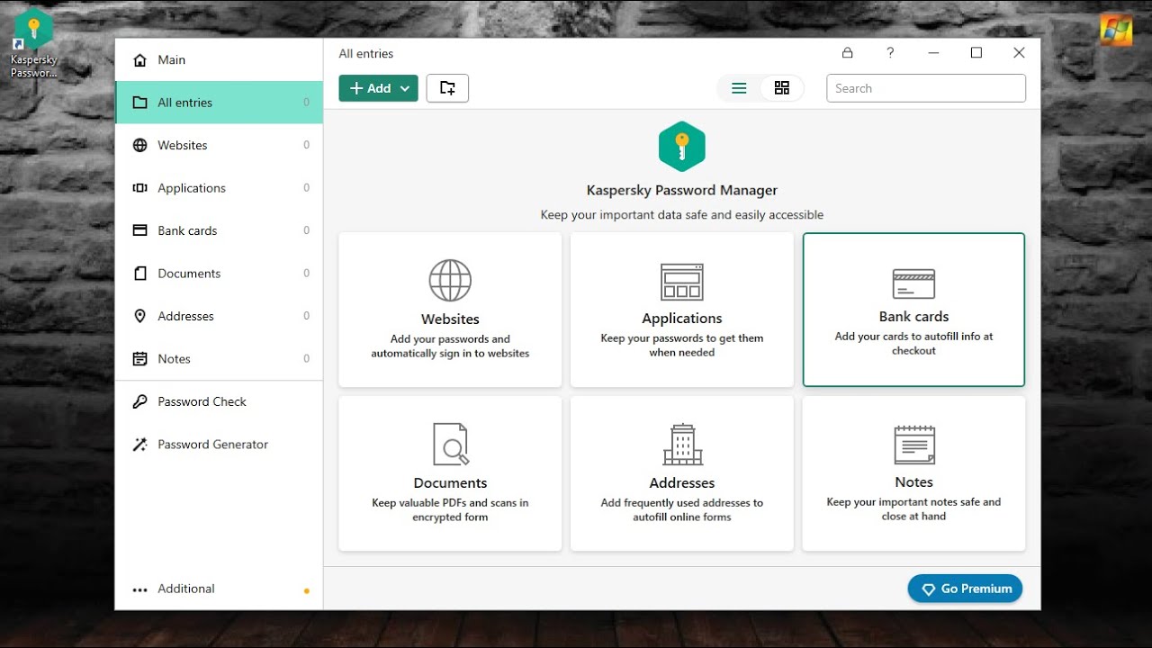Open Websites category in sidebar
The height and width of the screenshot is (648, 1152).
click(220, 145)
